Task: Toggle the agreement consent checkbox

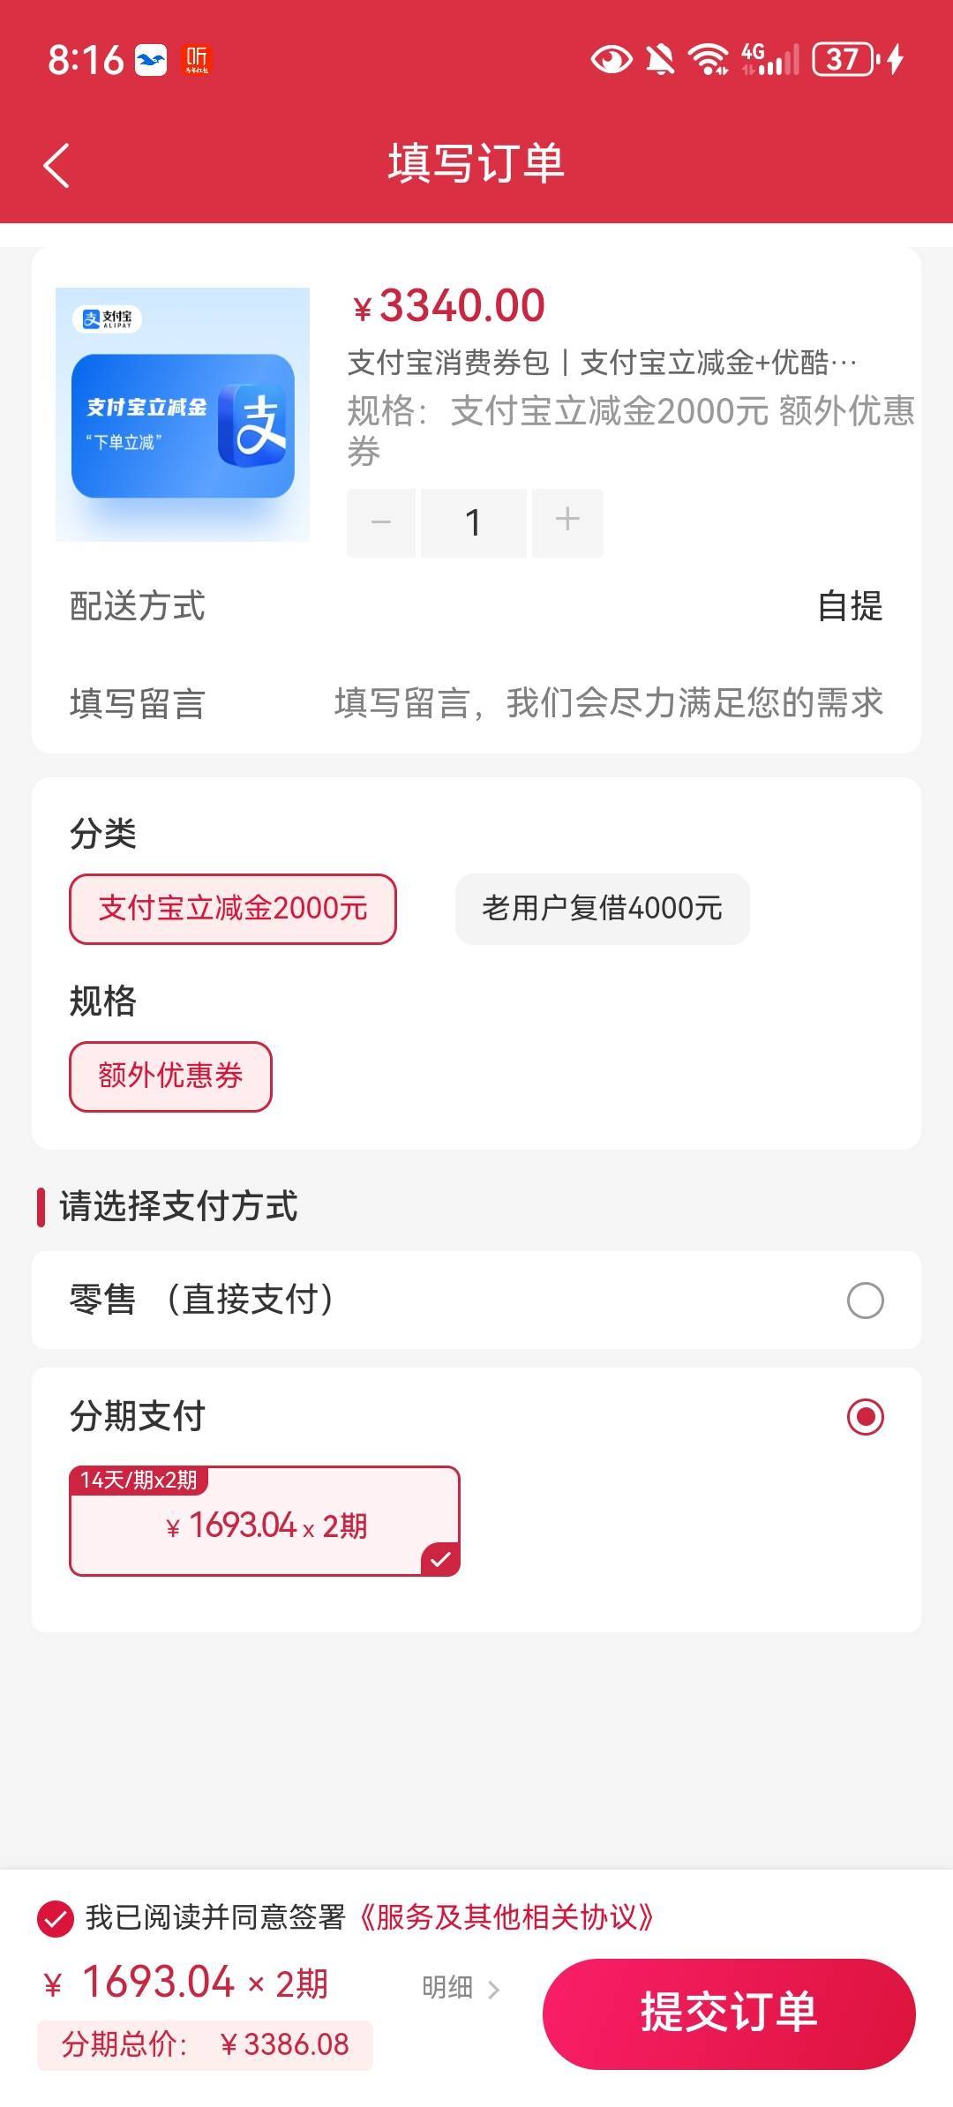Action: click(56, 1918)
